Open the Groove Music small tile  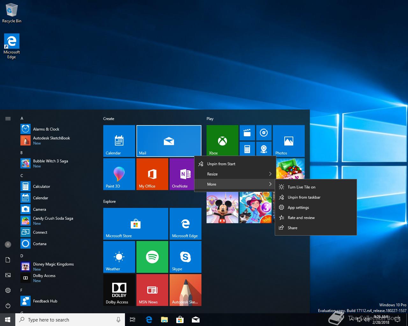tap(264, 133)
